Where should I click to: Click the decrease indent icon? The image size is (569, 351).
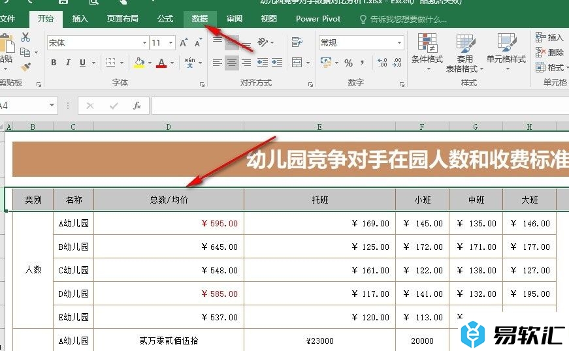point(263,63)
